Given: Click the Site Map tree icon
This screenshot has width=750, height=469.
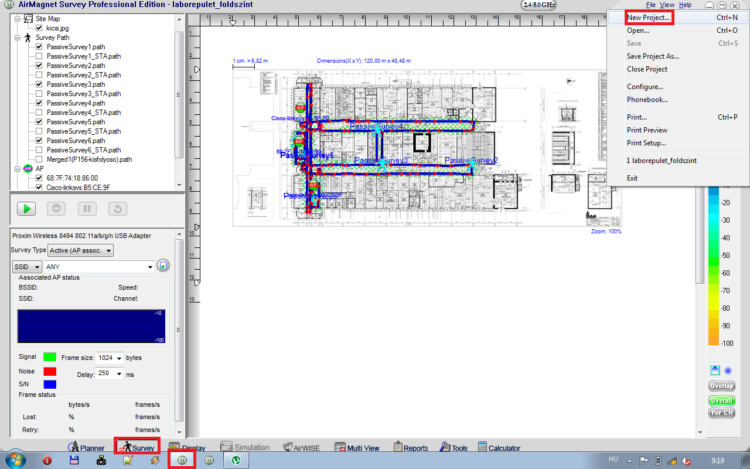Looking at the screenshot, I should click(x=28, y=19).
